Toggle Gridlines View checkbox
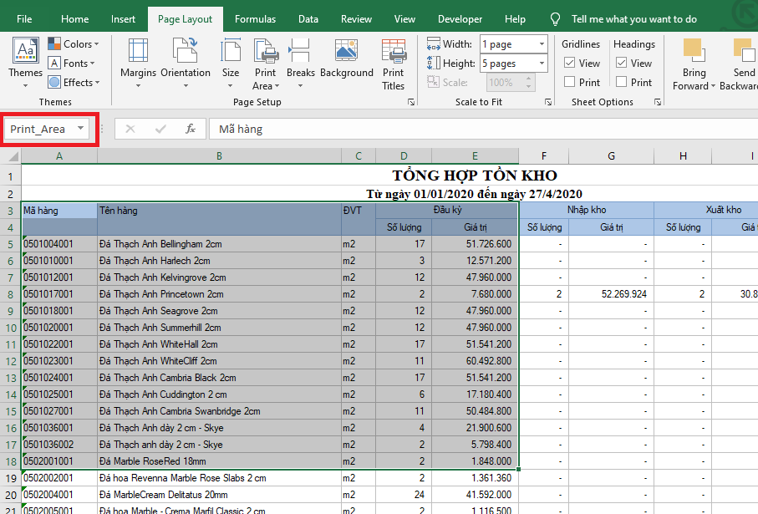Image resolution: width=758 pixels, height=514 pixels. tap(570, 63)
